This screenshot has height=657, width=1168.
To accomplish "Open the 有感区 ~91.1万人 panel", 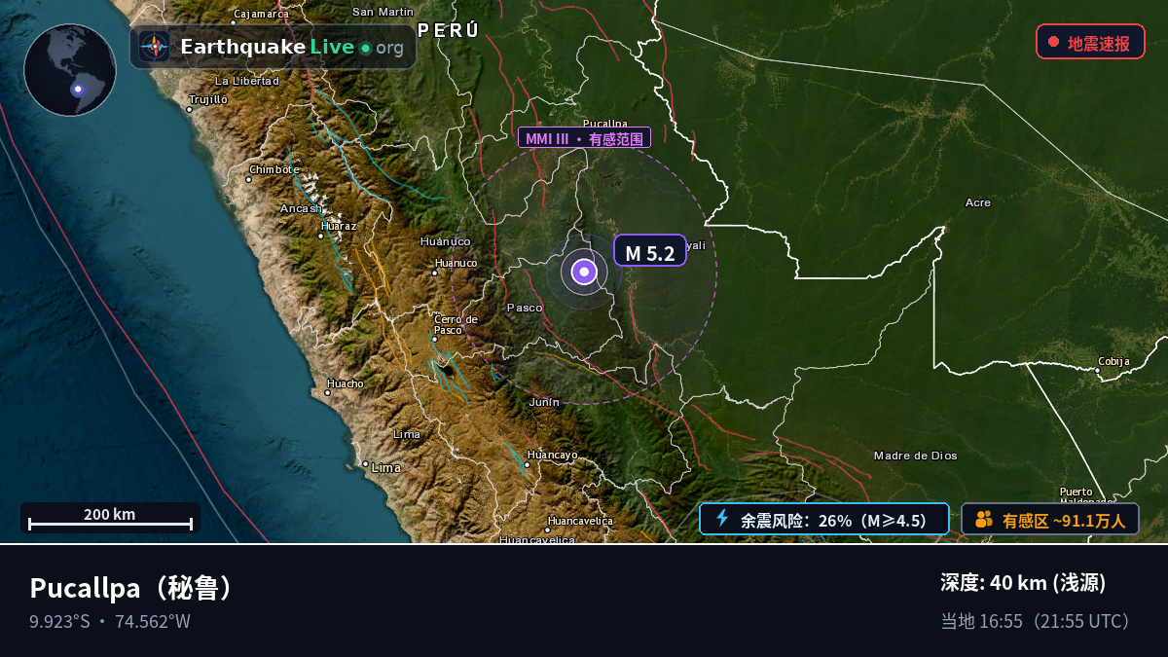I will (1050, 519).
